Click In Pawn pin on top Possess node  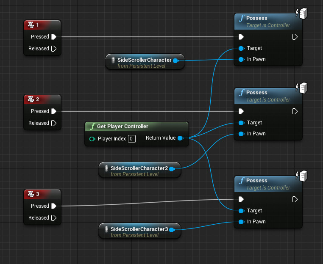(x=241, y=59)
